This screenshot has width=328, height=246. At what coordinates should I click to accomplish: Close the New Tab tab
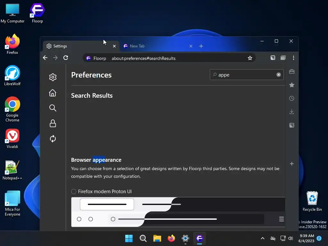(x=191, y=46)
